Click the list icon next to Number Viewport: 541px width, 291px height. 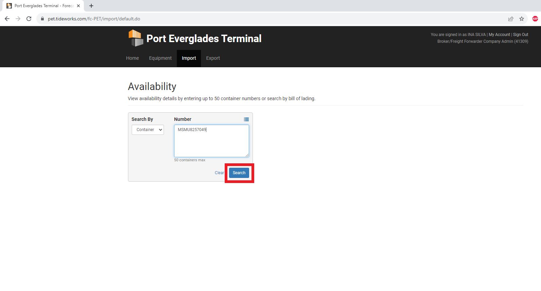pos(246,119)
